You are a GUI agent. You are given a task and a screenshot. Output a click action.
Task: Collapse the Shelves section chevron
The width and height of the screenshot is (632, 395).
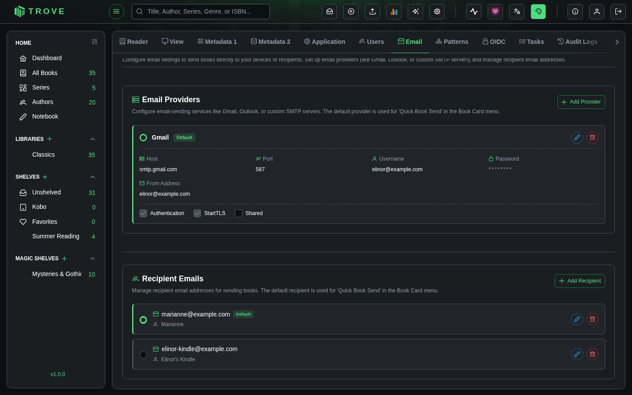(93, 177)
